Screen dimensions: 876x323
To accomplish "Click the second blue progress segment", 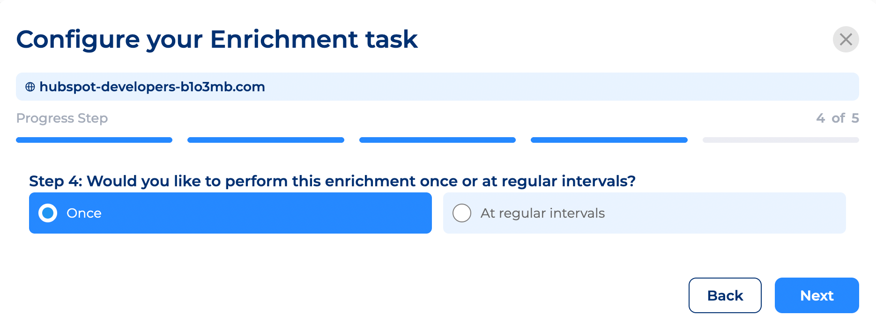I will click(x=266, y=139).
